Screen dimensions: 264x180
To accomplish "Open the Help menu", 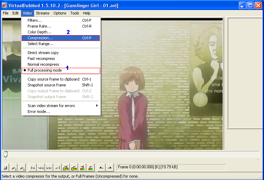I will (x=86, y=13).
